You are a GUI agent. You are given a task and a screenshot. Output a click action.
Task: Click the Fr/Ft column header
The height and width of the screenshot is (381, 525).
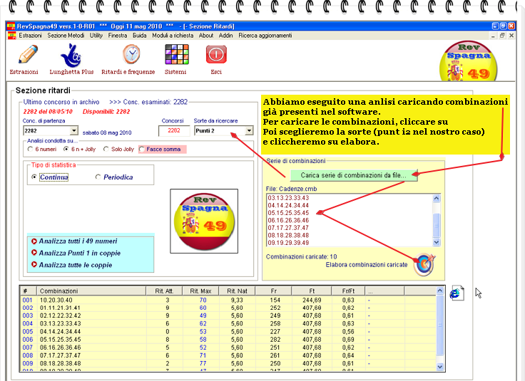[348, 291]
